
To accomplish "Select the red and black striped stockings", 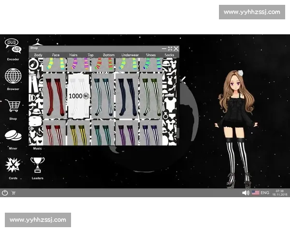I will pyautogui.click(x=55, y=96).
